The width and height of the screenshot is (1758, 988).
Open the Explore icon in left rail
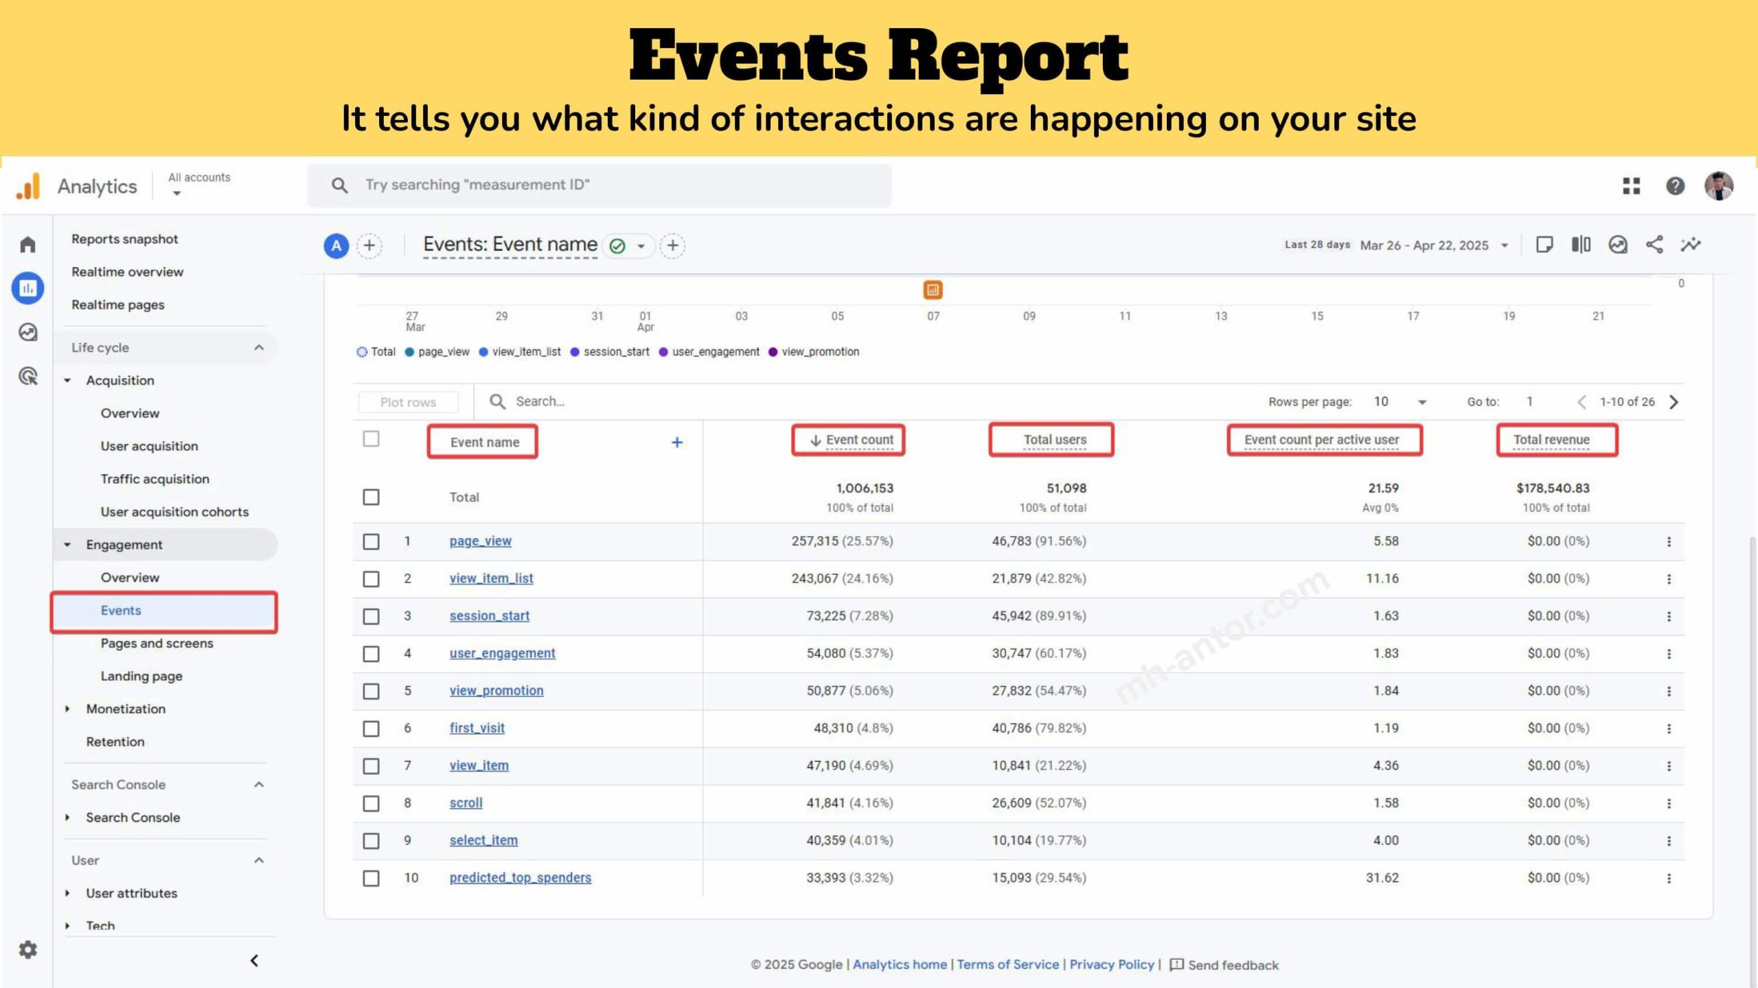(27, 332)
